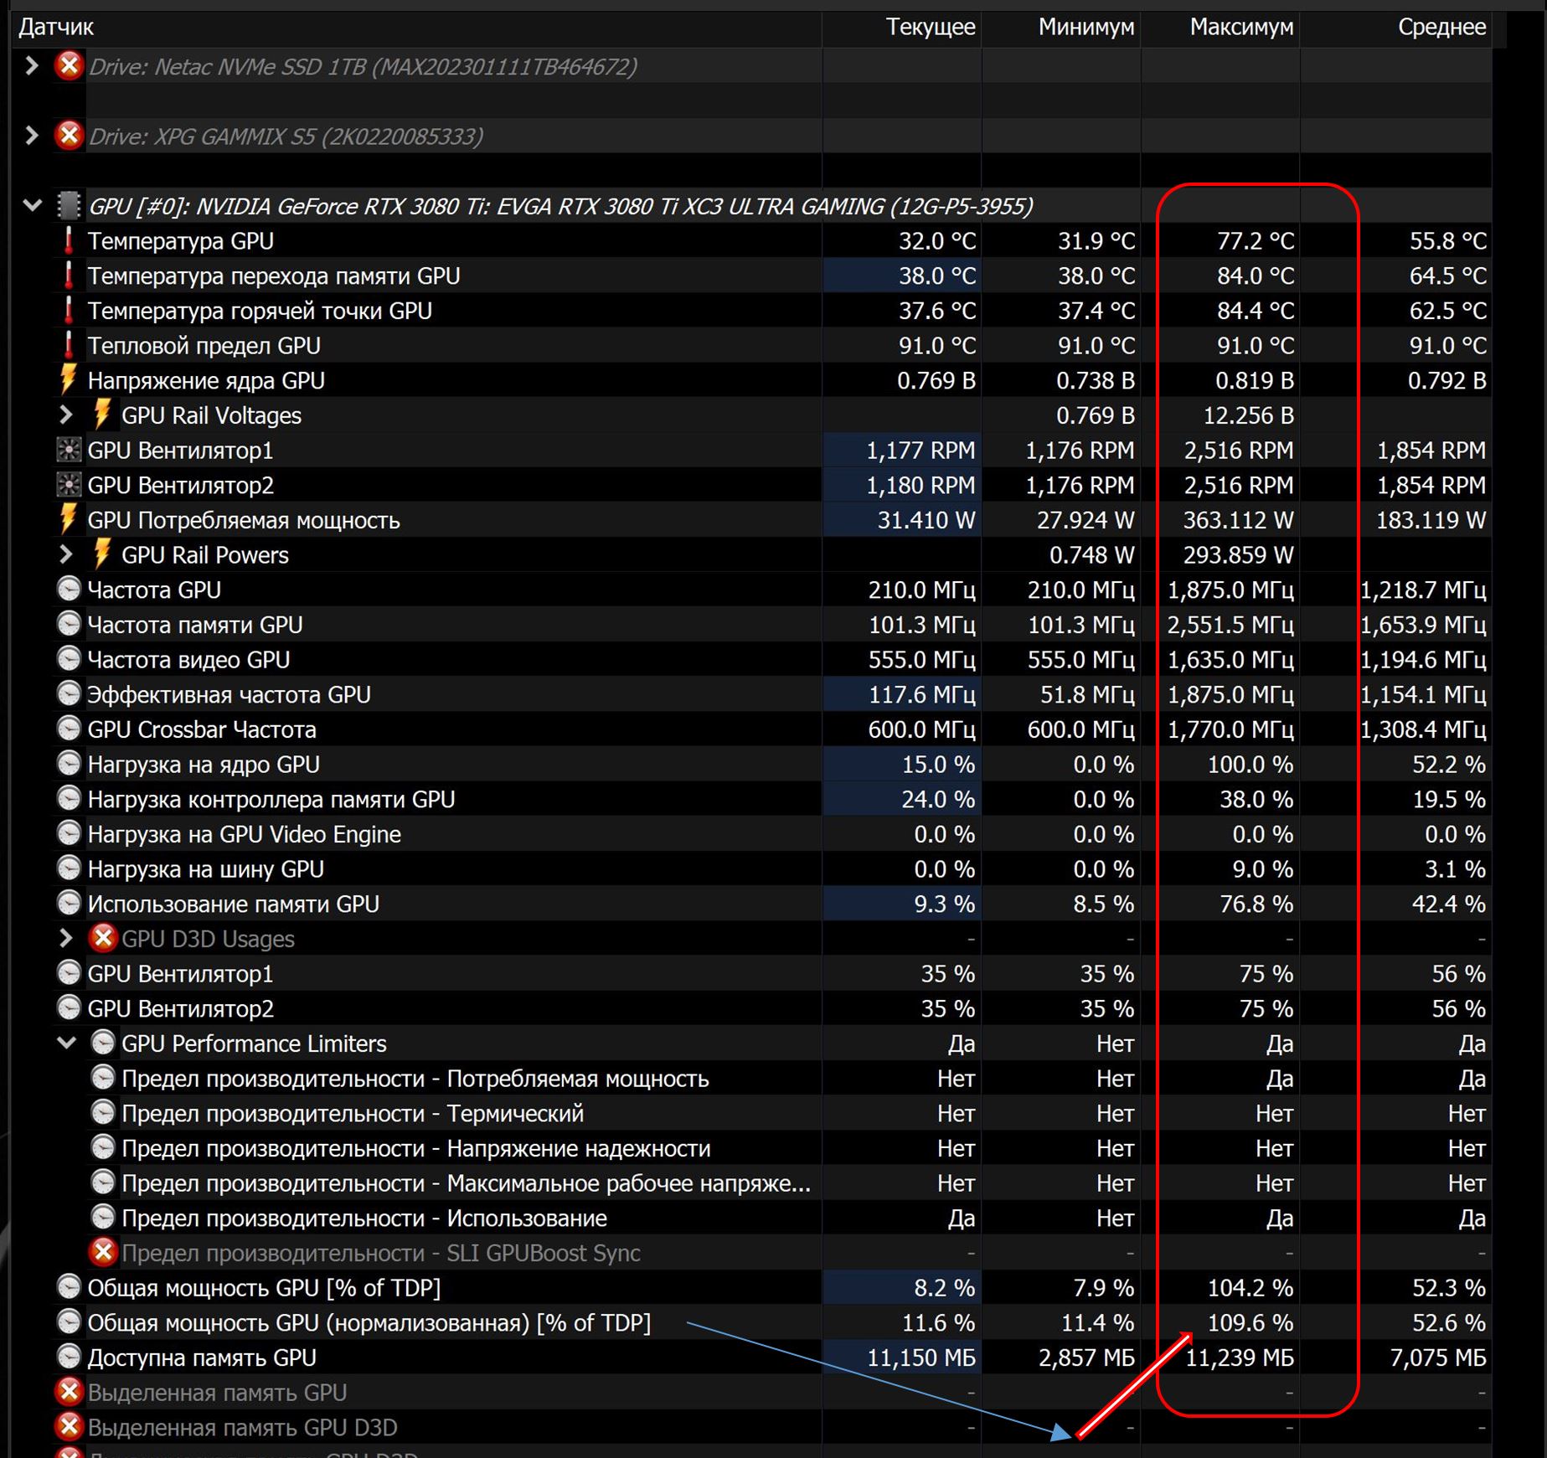Click average core load value 52.2 %

coord(1450,765)
